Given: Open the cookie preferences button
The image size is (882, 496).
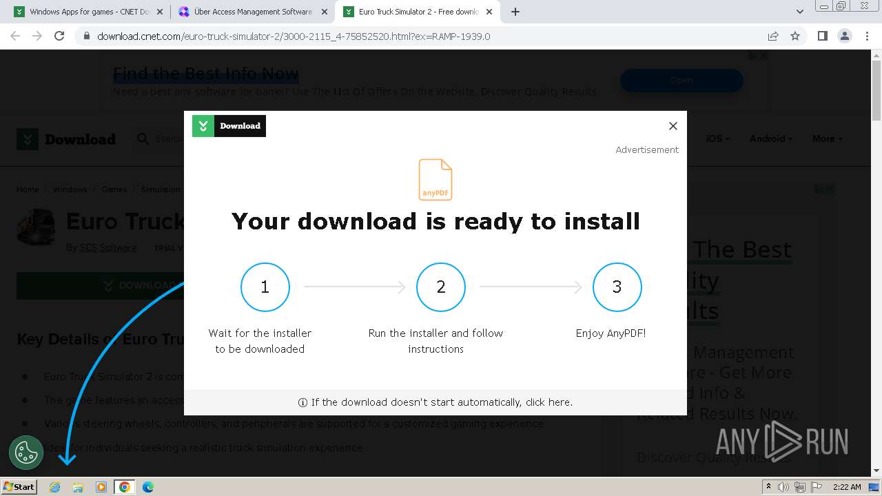Looking at the screenshot, I should [26, 453].
